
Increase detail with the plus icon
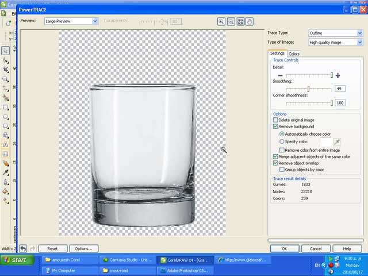(338, 75)
